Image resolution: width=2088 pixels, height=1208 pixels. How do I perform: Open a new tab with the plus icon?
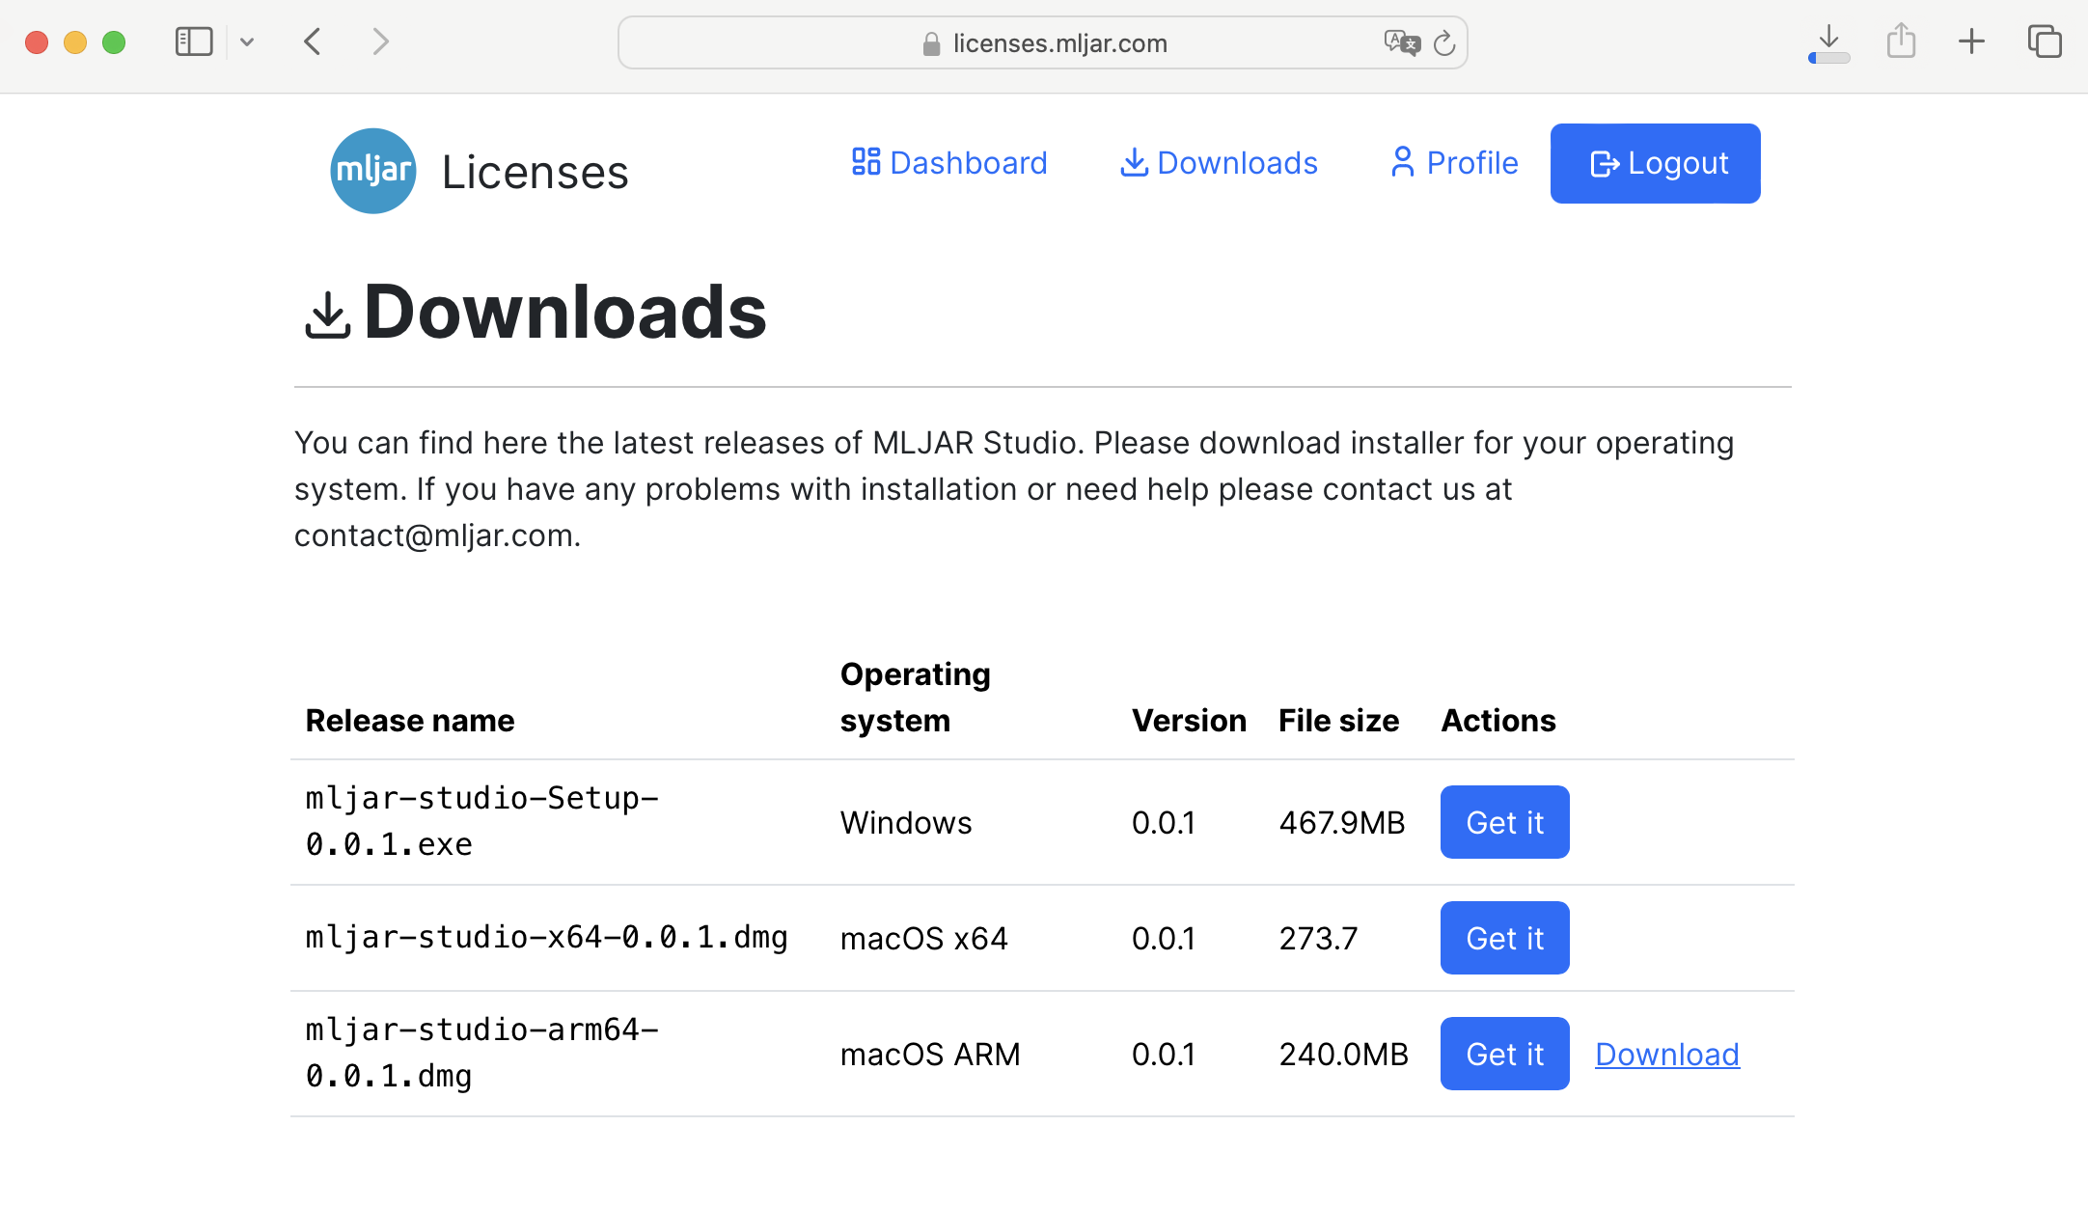click(1972, 41)
